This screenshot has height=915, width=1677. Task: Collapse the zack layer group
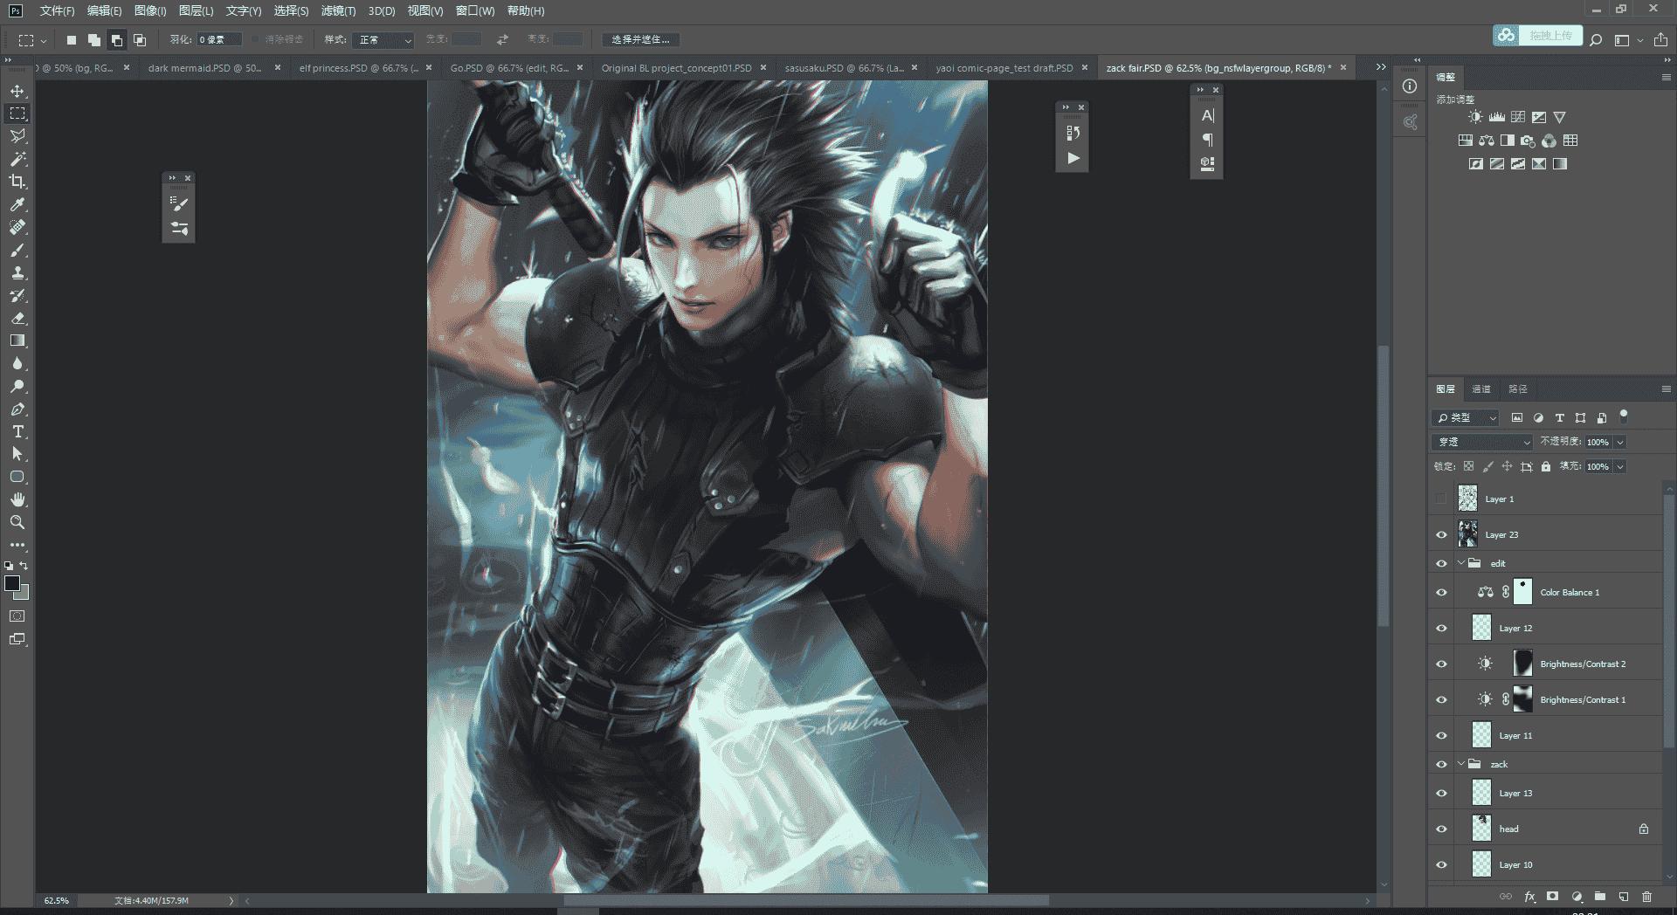(x=1461, y=764)
